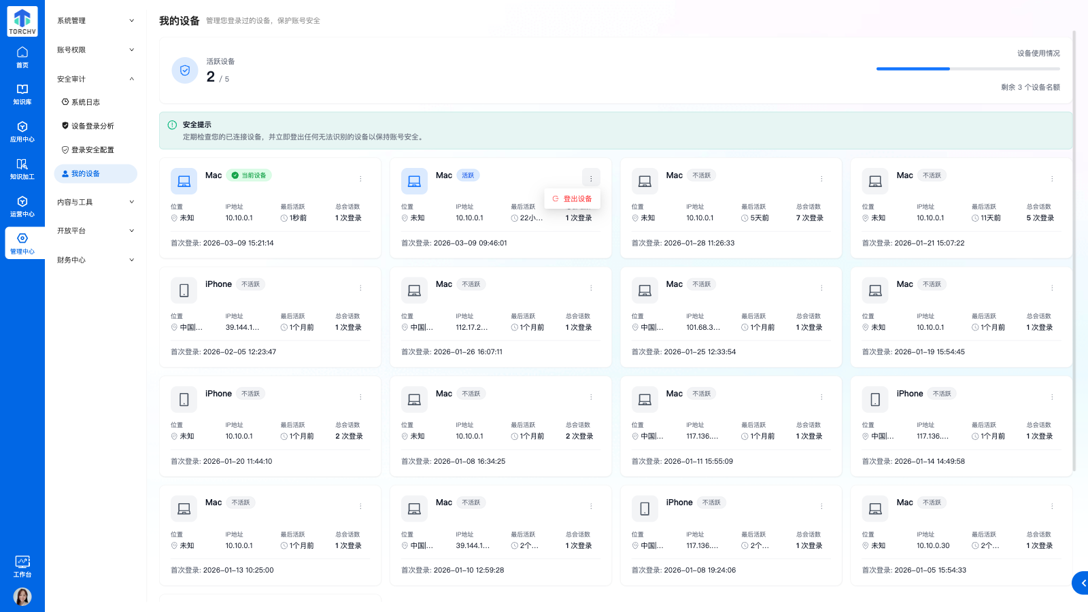
Task: Click the vertical page scrollbar
Action: (1074, 250)
